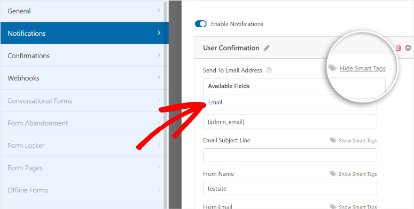Select the Notifications settings tab
Image resolution: width=414 pixels, height=209 pixels.
[x=84, y=33]
